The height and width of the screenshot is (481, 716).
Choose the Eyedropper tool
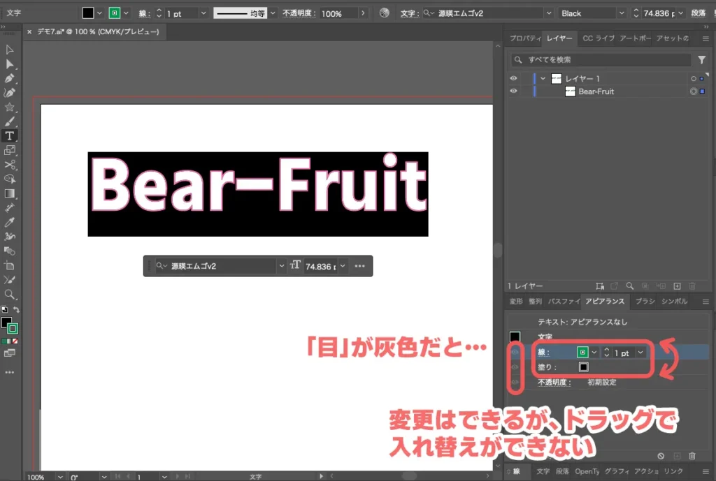pyautogui.click(x=10, y=222)
